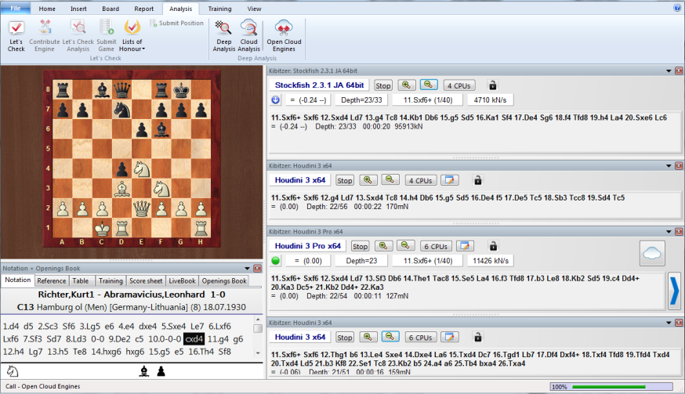Image resolution: width=685 pixels, height=394 pixels.
Task: Click the notepad icon in bottom Houdini 3 x64 pane
Action: (450, 337)
